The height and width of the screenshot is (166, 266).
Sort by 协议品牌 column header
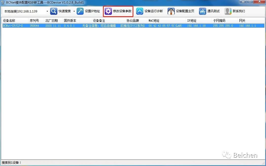133,21
